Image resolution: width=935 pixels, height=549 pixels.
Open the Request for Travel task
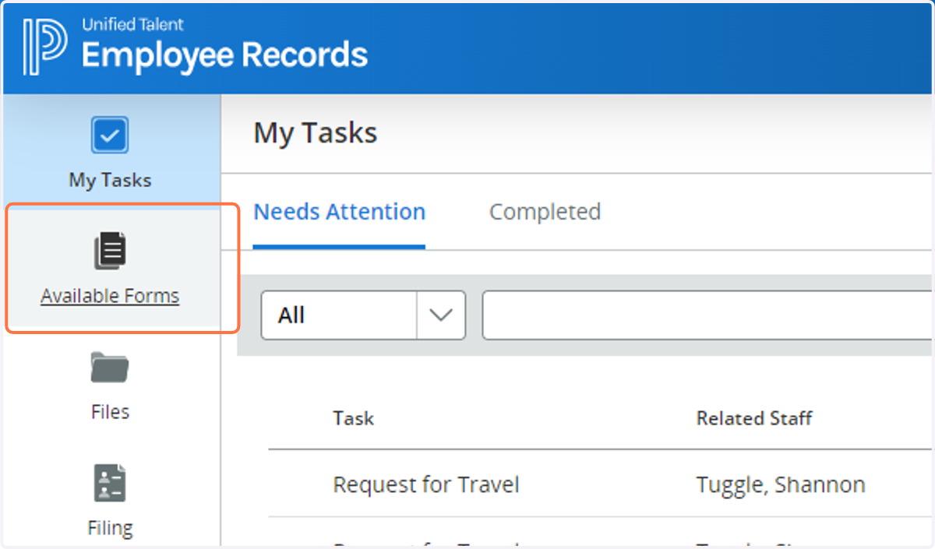pos(426,485)
